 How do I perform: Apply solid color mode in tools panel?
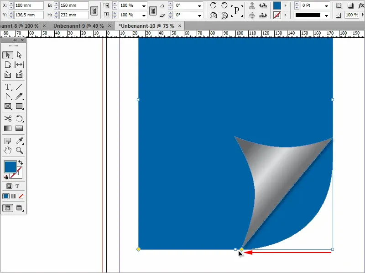pos(6,196)
